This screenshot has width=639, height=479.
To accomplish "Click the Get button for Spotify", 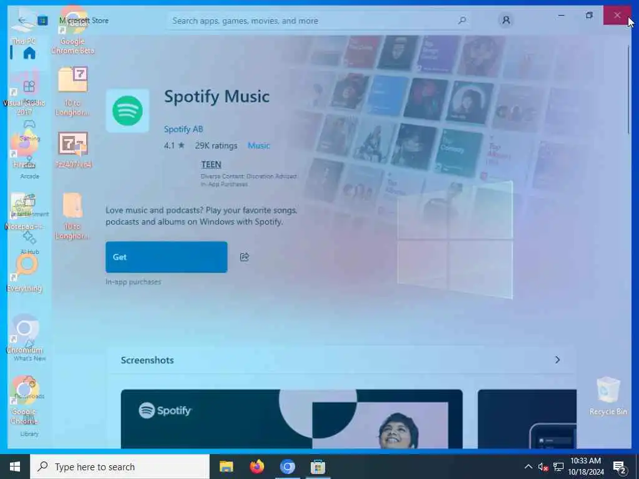I will [x=166, y=257].
